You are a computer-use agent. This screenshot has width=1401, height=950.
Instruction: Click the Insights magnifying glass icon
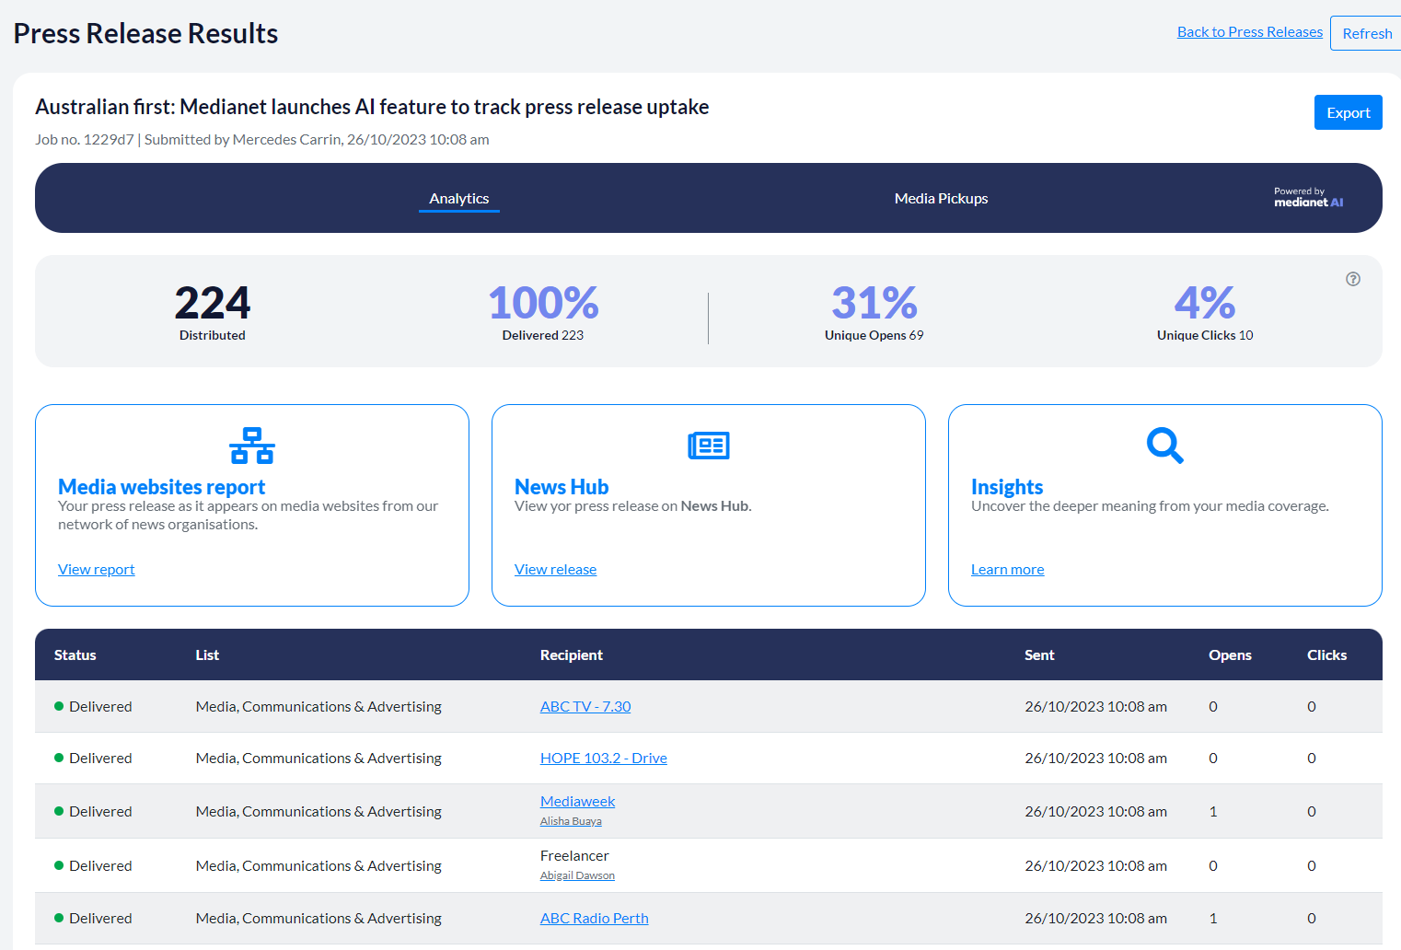1164,446
